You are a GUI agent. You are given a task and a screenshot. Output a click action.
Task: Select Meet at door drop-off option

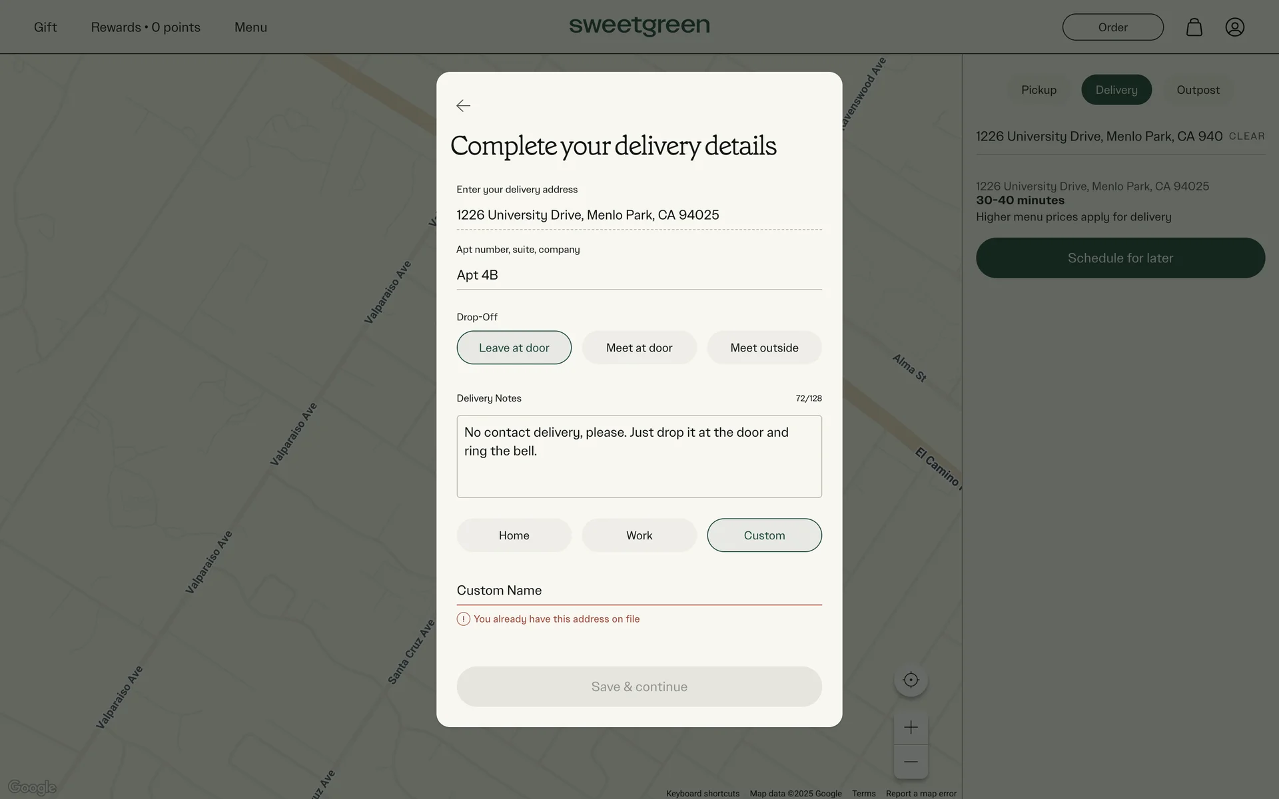[639, 348]
